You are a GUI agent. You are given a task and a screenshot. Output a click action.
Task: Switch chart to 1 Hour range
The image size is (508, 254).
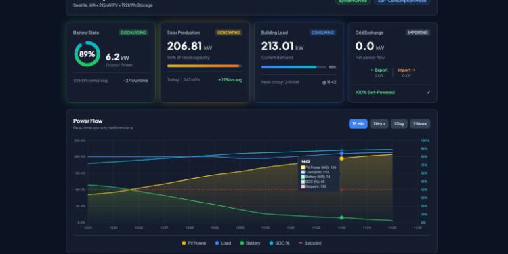pyautogui.click(x=379, y=124)
